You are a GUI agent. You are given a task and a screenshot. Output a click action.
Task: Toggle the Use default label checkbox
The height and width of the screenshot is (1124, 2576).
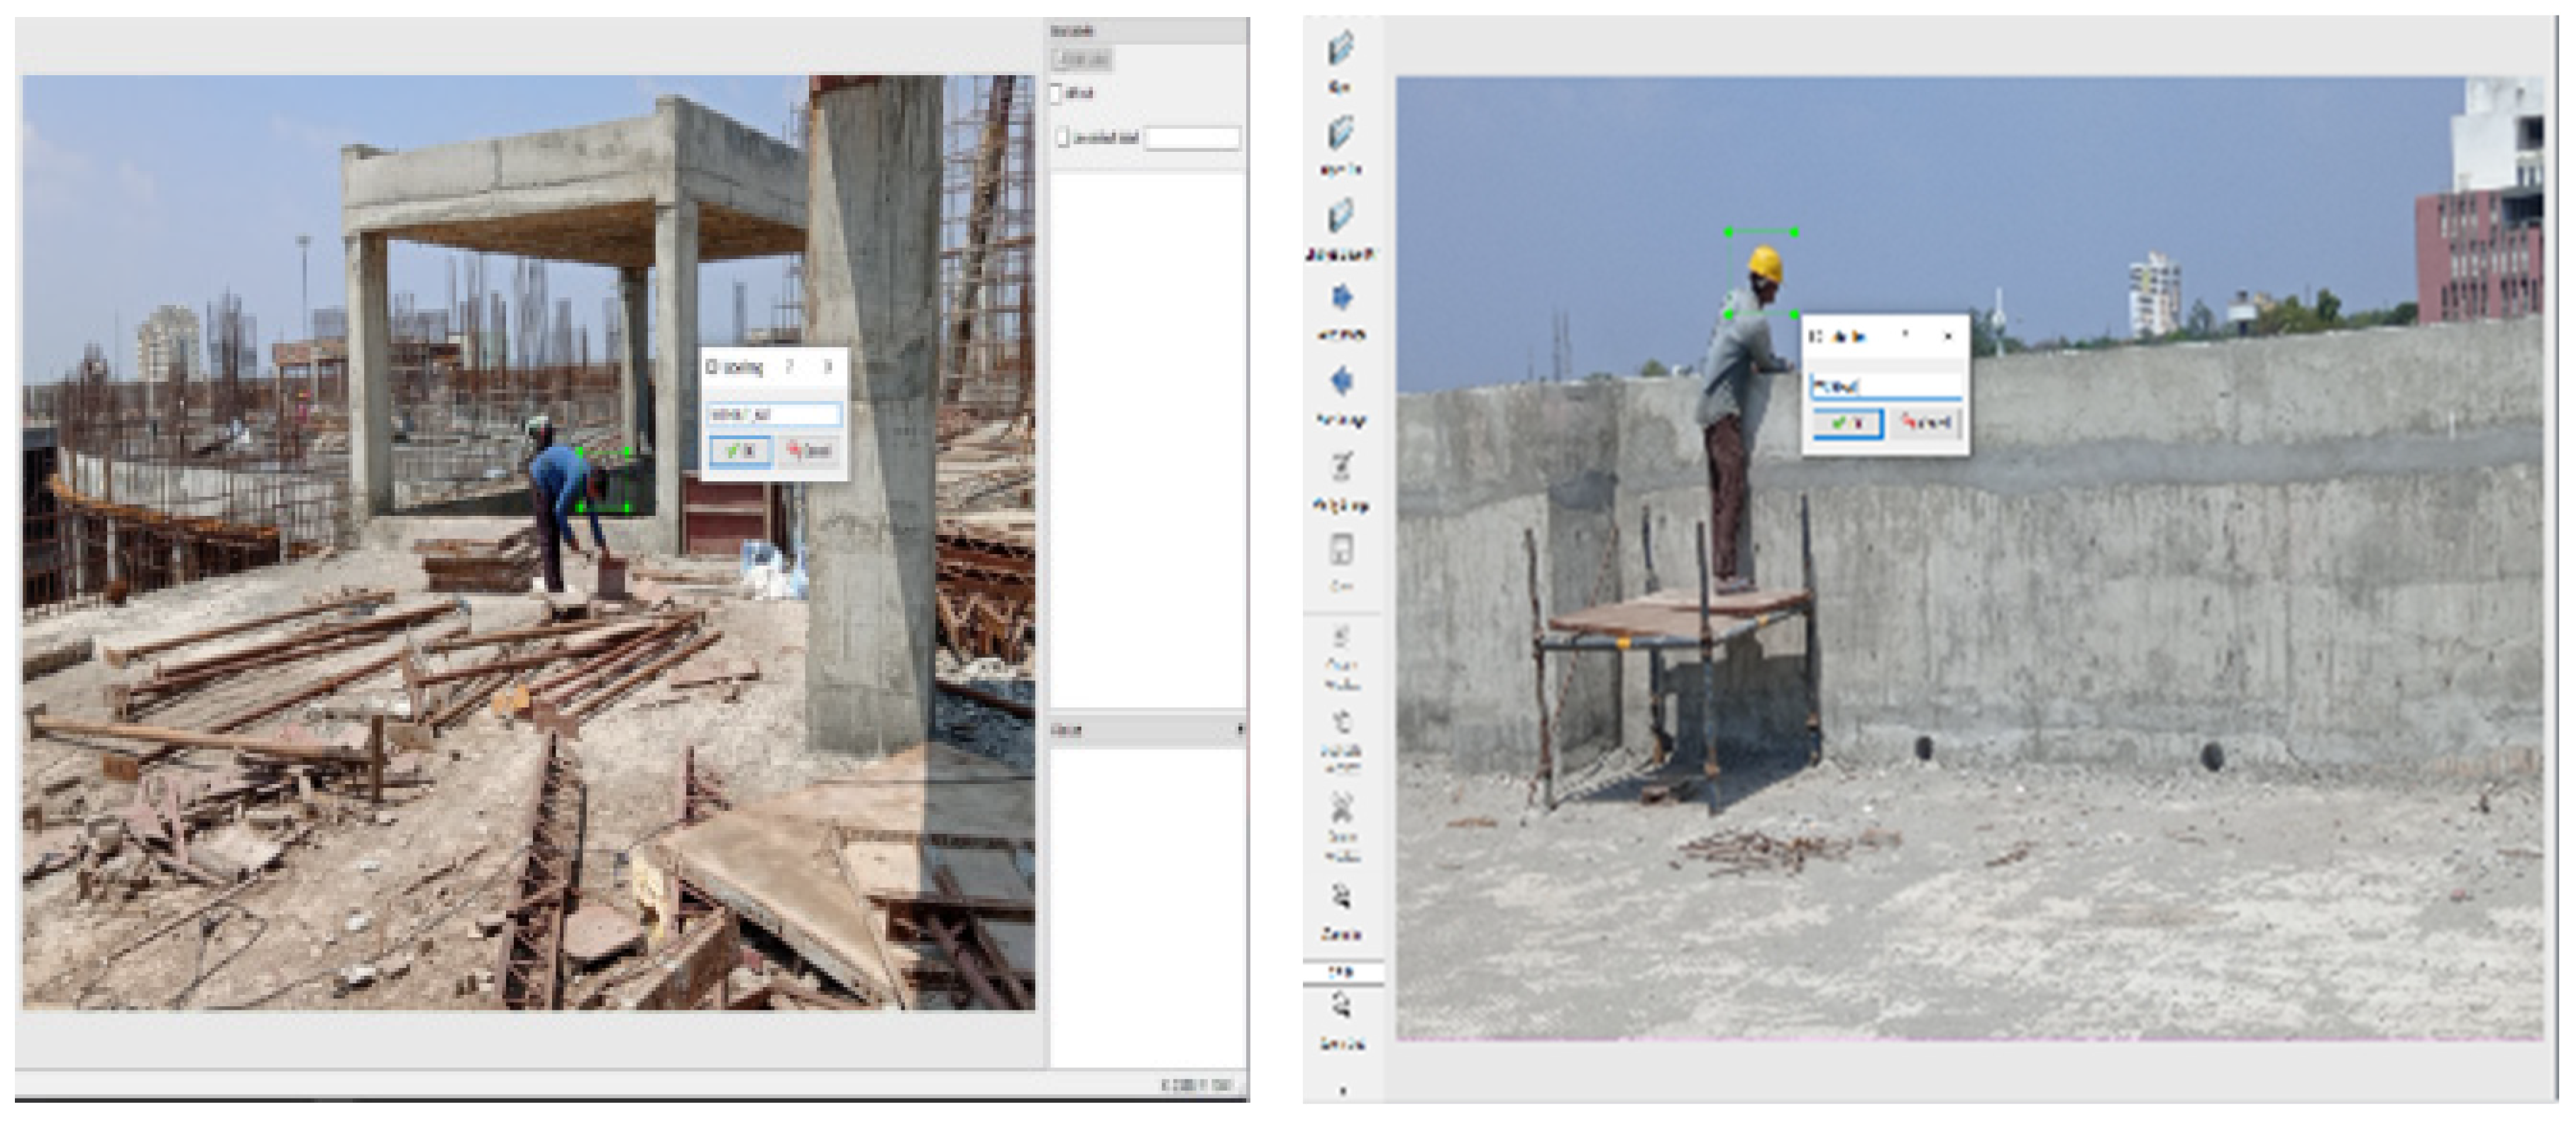click(x=1062, y=138)
